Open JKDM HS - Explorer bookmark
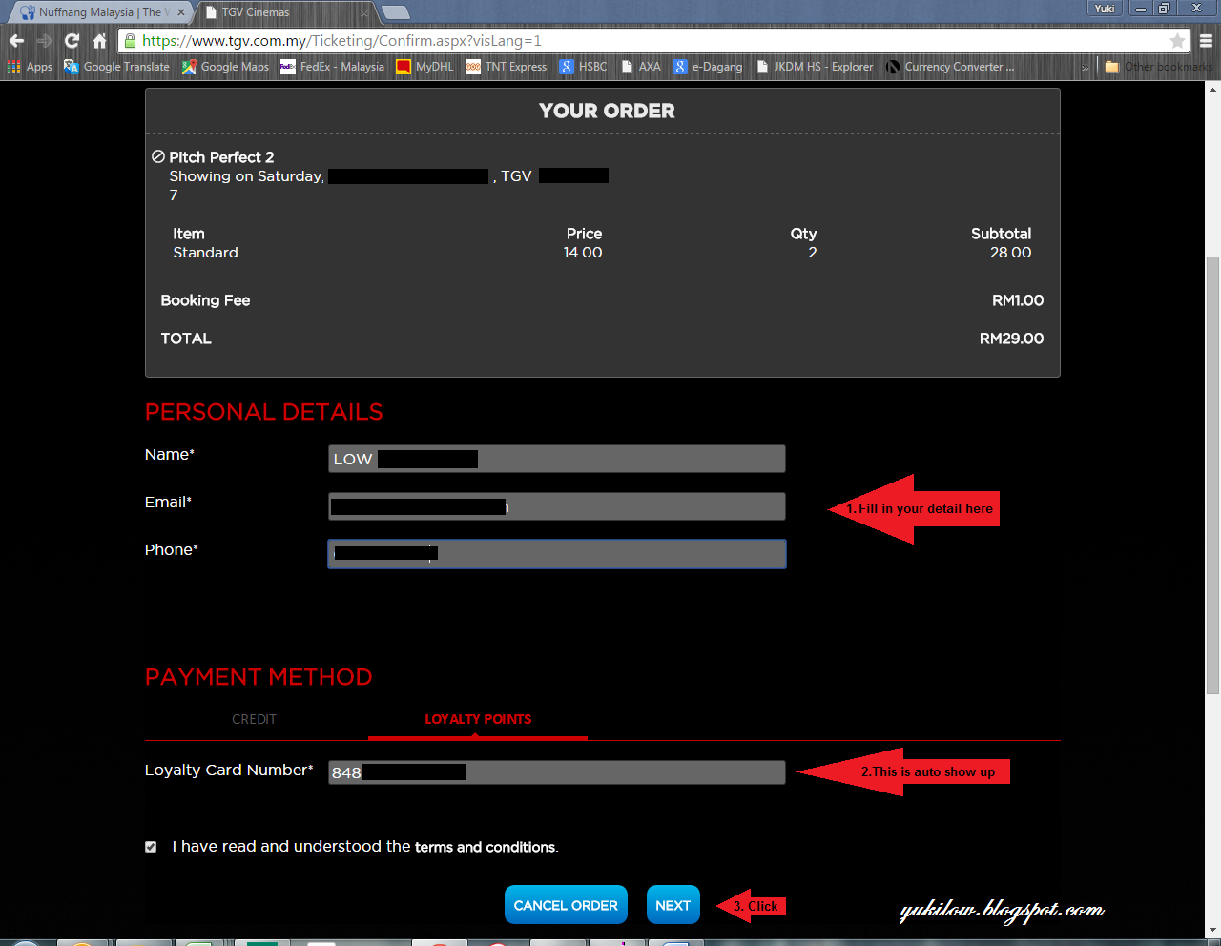Image resolution: width=1221 pixels, height=946 pixels. click(814, 67)
